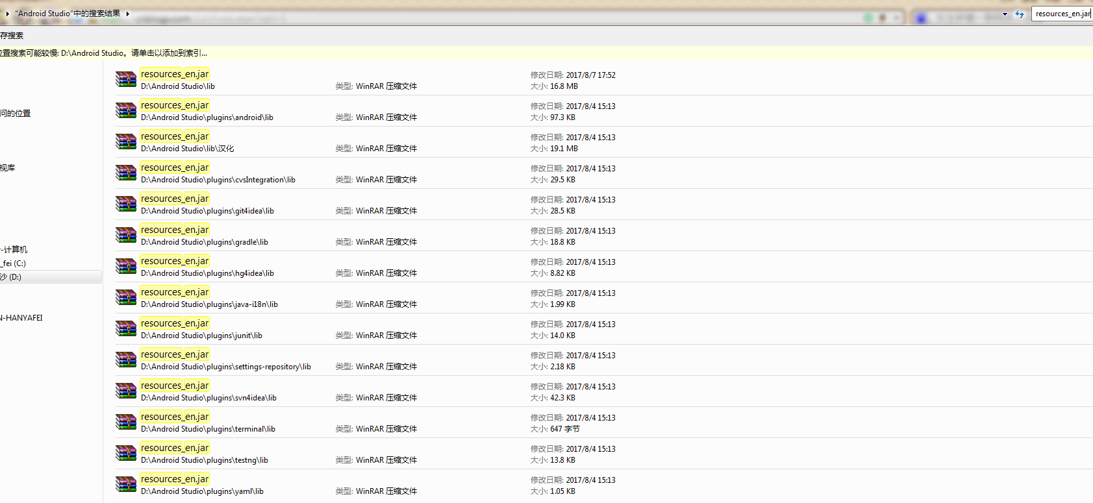Click the size value 42.3 KB
1093x503 pixels.
pos(562,398)
